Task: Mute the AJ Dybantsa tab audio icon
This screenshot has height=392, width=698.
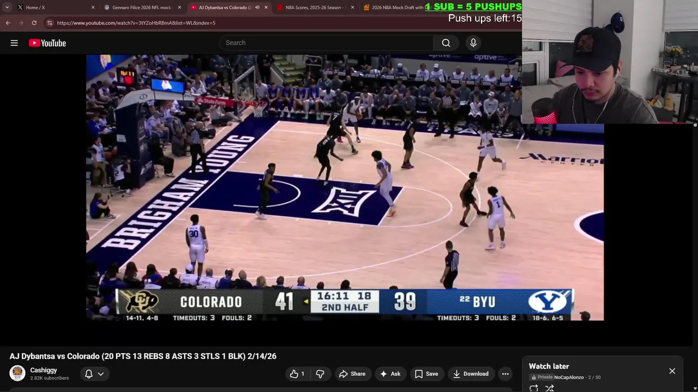Action: pyautogui.click(x=257, y=7)
